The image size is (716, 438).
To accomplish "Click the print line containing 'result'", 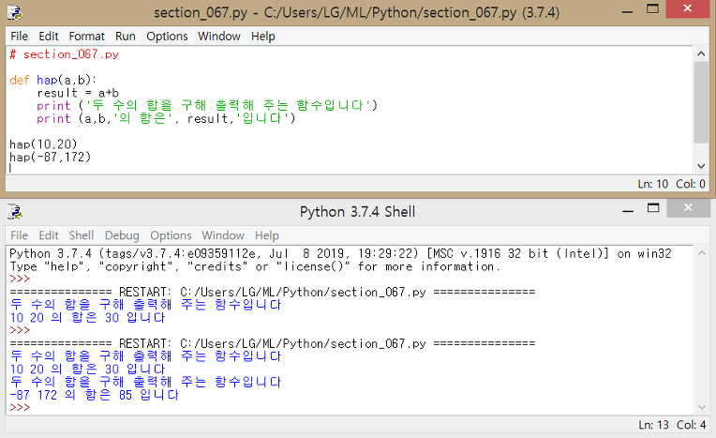I will tap(166, 118).
